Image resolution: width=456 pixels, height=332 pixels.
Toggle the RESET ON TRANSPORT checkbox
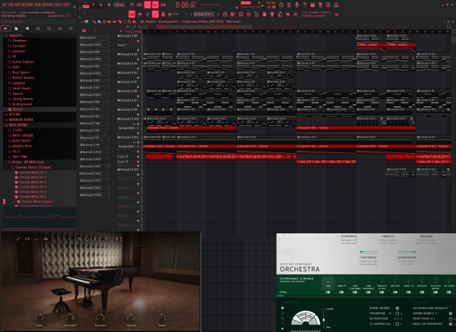tap(450, 324)
